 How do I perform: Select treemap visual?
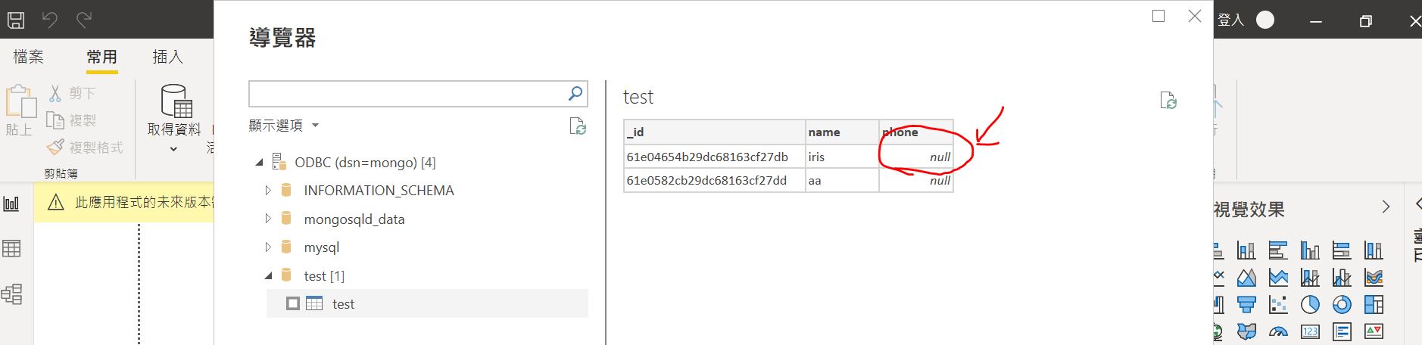(1374, 304)
